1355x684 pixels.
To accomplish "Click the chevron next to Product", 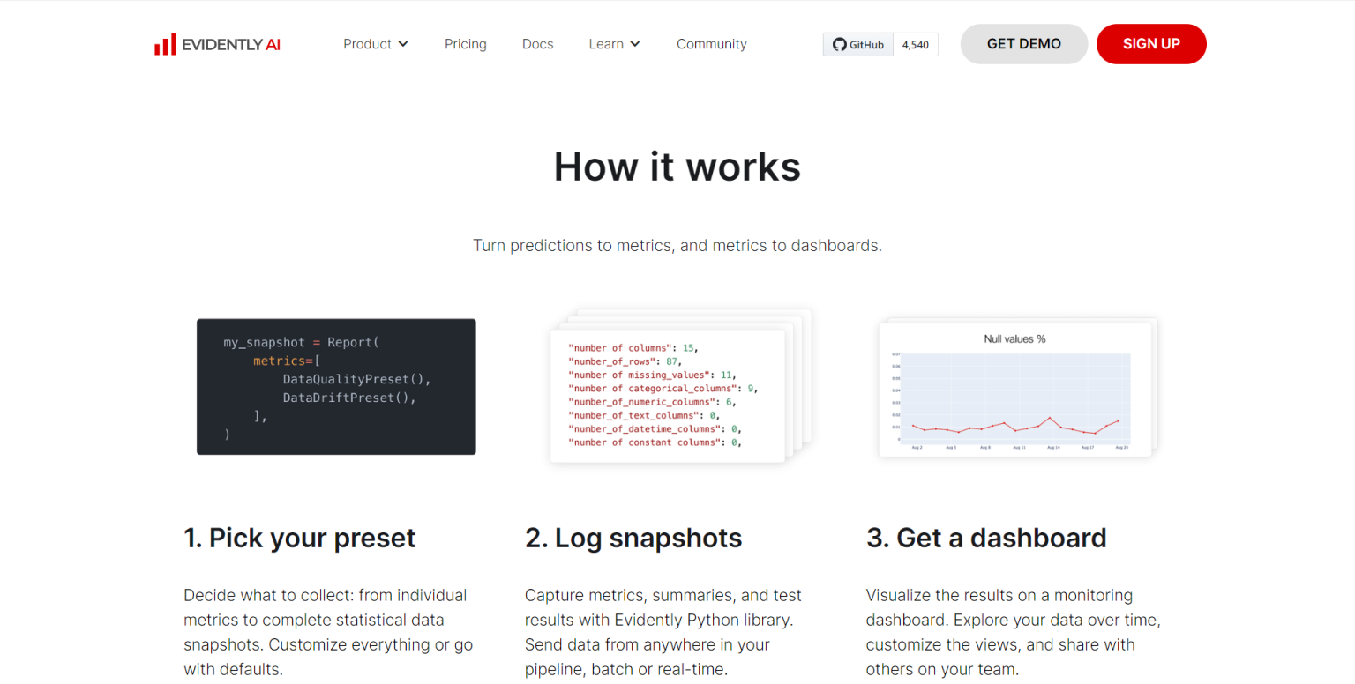I will 403,44.
